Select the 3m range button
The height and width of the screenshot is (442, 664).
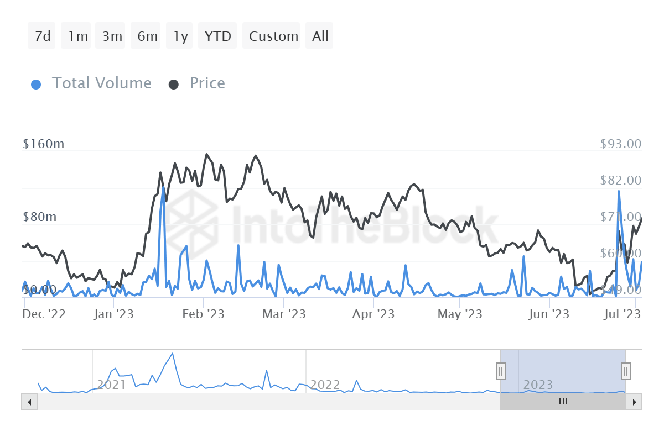(x=110, y=35)
